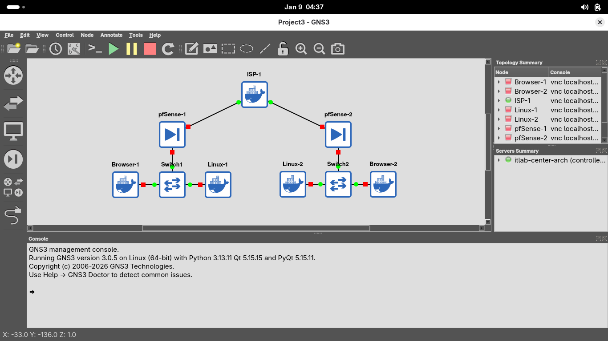The height and width of the screenshot is (341, 608).
Task: Toggle the Add a link cable tool
Action: pyautogui.click(x=13, y=216)
